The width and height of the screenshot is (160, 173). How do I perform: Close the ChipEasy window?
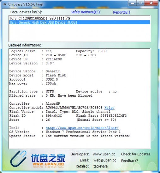coord(151,3)
